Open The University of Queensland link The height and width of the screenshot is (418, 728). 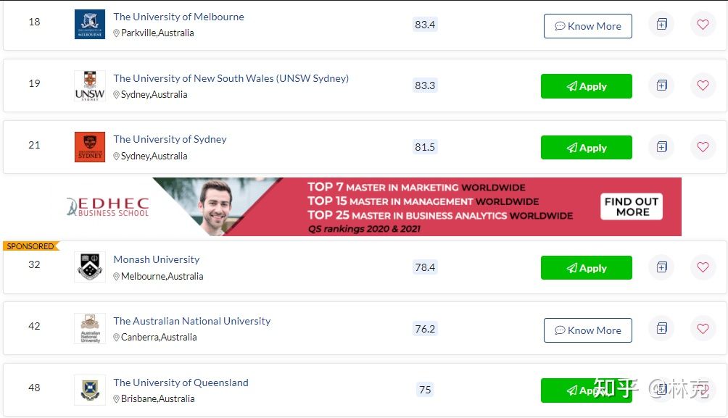click(181, 383)
